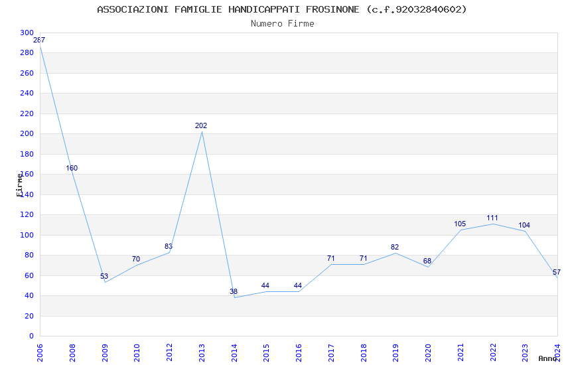This screenshot has height=365, width=564.
Task: Click the data label 38
Action: 234,291
